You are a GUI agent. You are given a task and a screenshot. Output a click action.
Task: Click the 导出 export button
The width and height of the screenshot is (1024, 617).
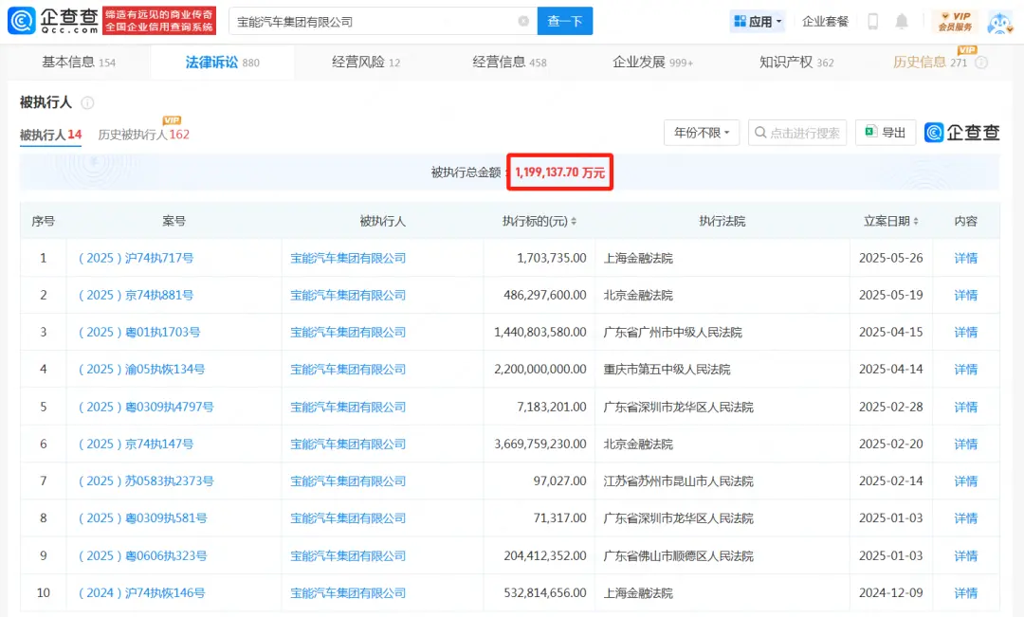886,133
